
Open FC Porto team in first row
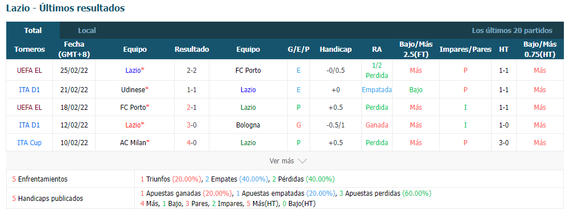pyautogui.click(x=248, y=71)
